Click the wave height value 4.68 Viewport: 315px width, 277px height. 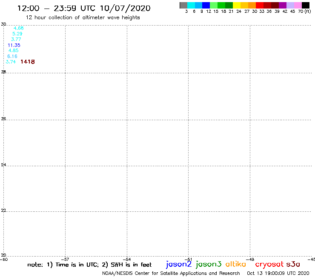[x=18, y=28]
